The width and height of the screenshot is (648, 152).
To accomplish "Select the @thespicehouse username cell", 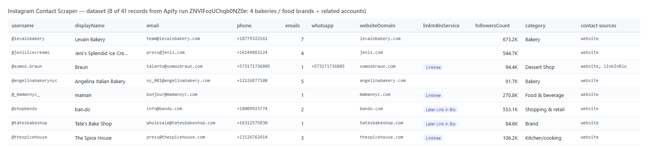I will (29, 137).
